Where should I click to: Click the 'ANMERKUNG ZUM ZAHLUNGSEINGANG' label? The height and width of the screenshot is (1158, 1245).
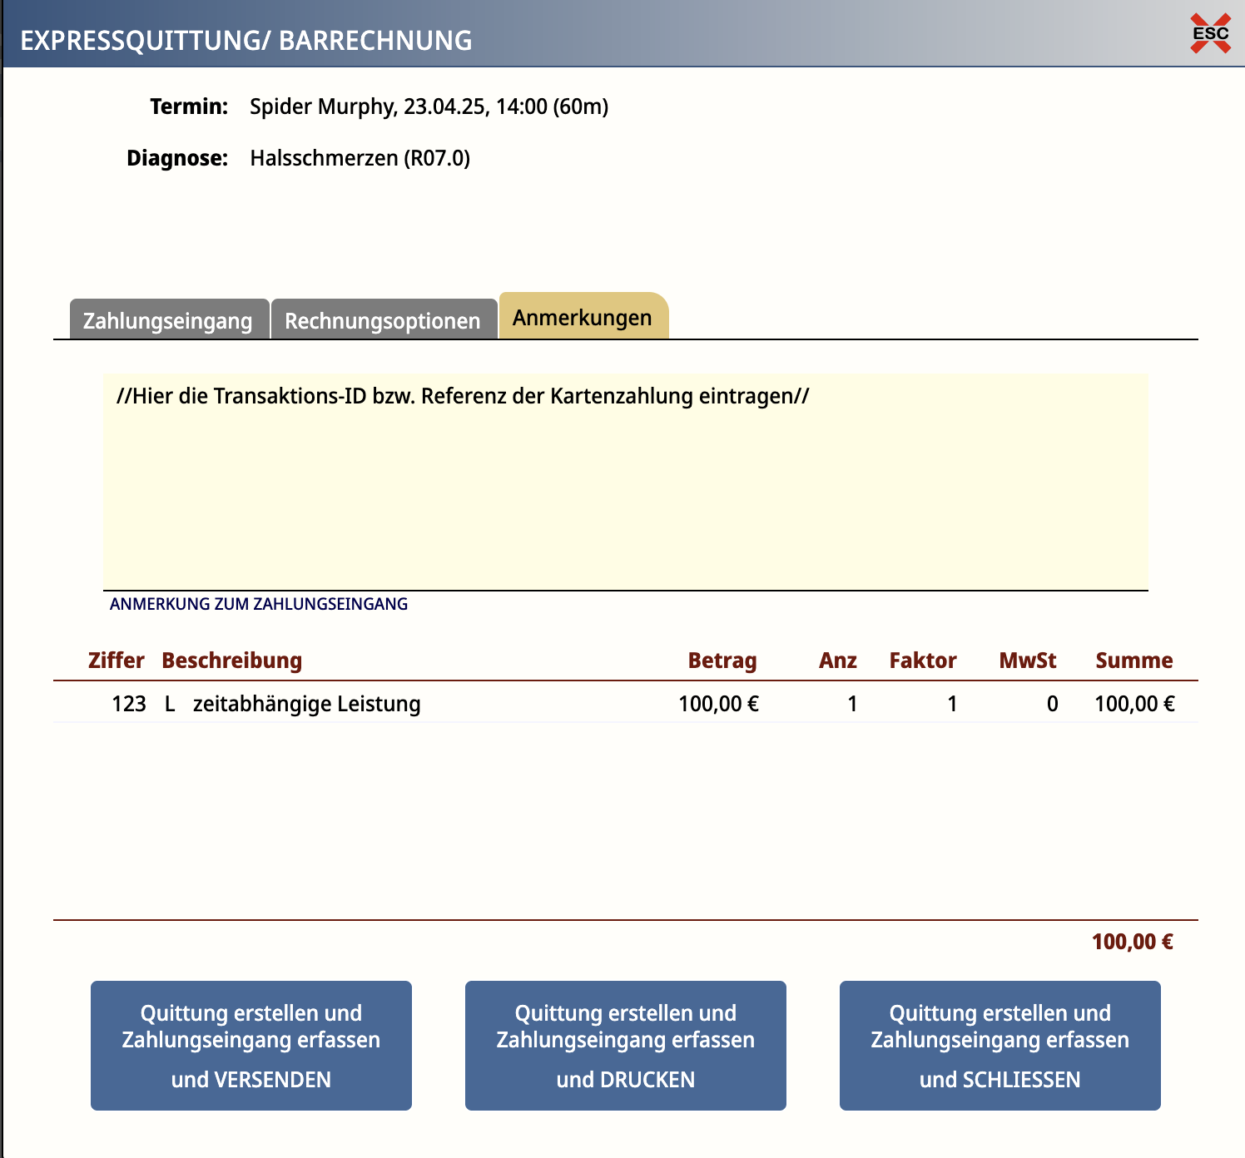click(259, 604)
